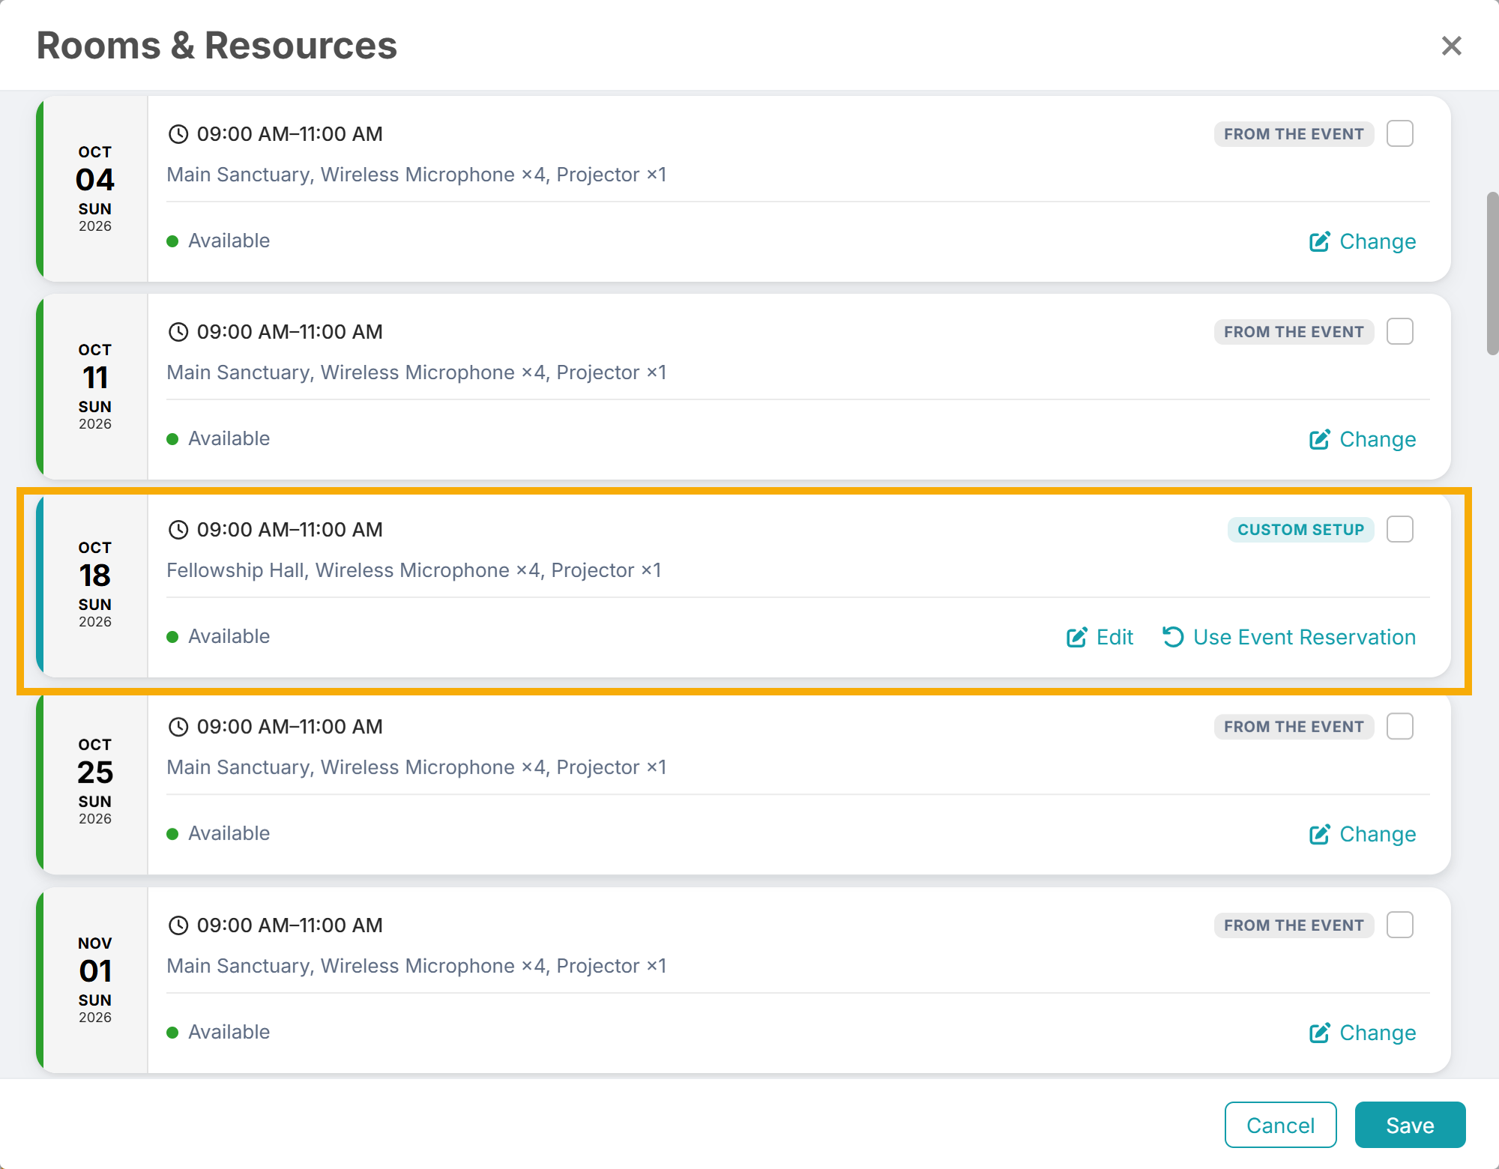Click the Change pencil icon for Oct 04
1499x1169 pixels.
click(1319, 241)
